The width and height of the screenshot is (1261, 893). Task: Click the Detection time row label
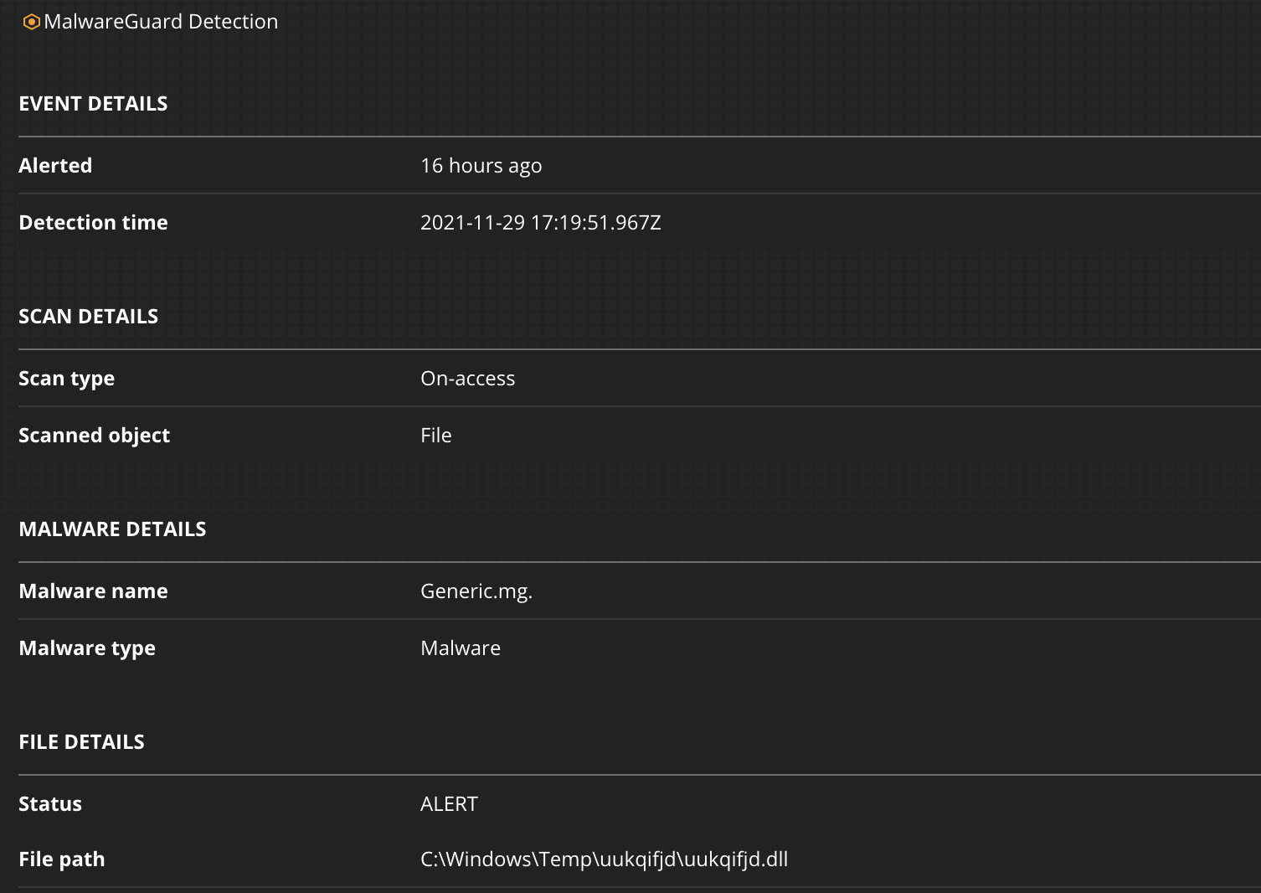[x=93, y=222]
